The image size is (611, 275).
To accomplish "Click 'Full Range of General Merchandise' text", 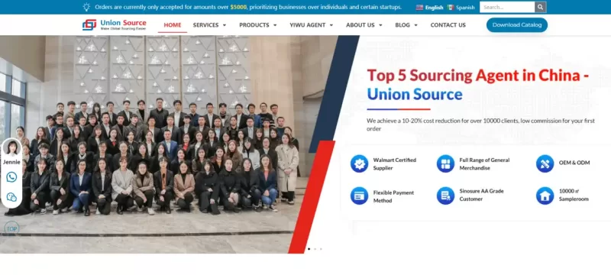I will click(484, 164).
